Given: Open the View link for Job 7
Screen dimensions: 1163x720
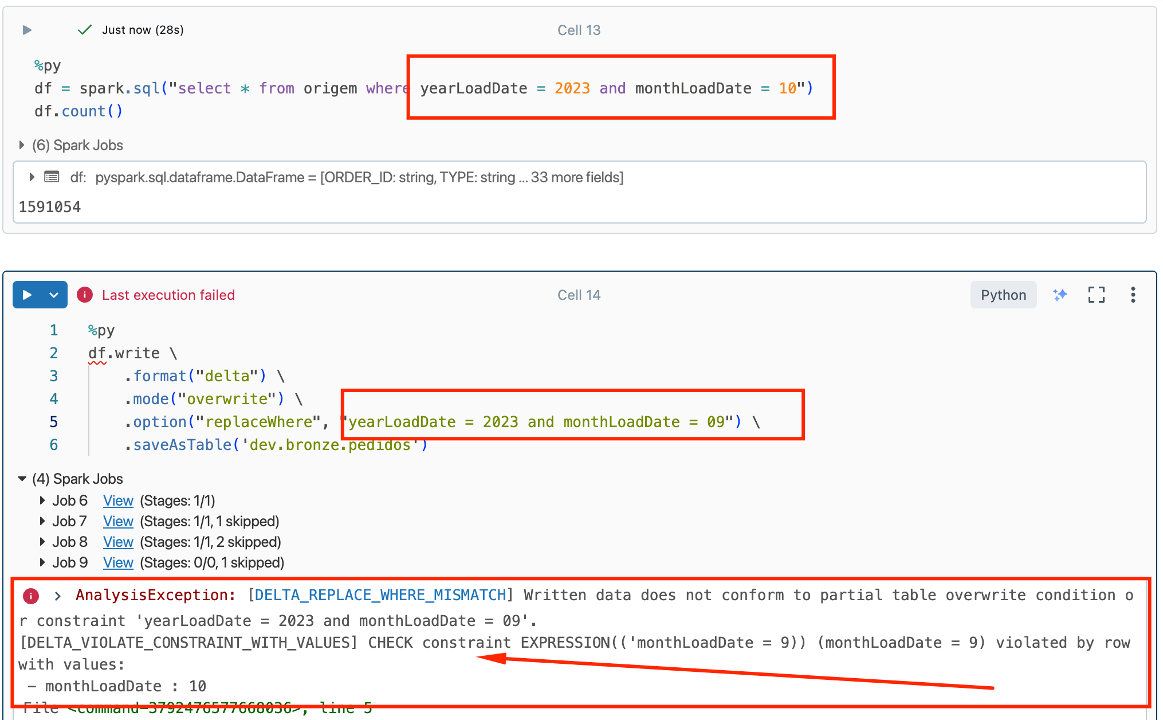Looking at the screenshot, I should 118,521.
